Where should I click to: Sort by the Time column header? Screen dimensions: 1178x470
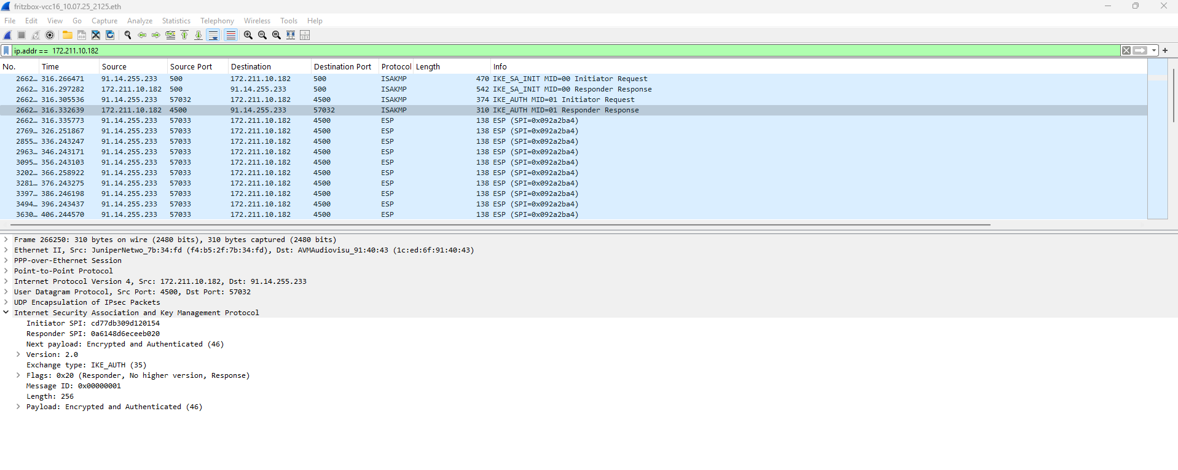point(69,66)
